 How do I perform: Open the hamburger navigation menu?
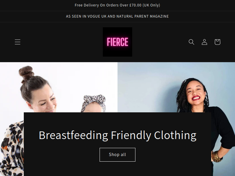tap(18, 42)
